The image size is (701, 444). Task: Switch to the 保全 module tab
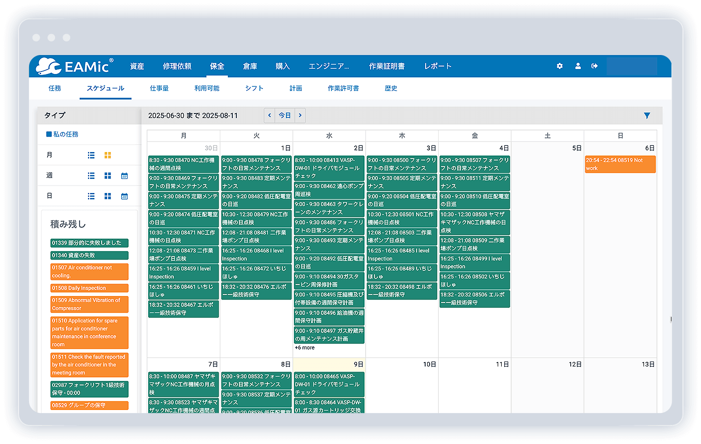217,65
